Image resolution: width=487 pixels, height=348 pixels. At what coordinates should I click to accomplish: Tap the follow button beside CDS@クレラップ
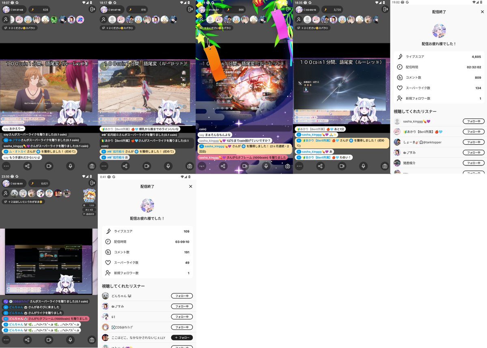(x=182, y=327)
